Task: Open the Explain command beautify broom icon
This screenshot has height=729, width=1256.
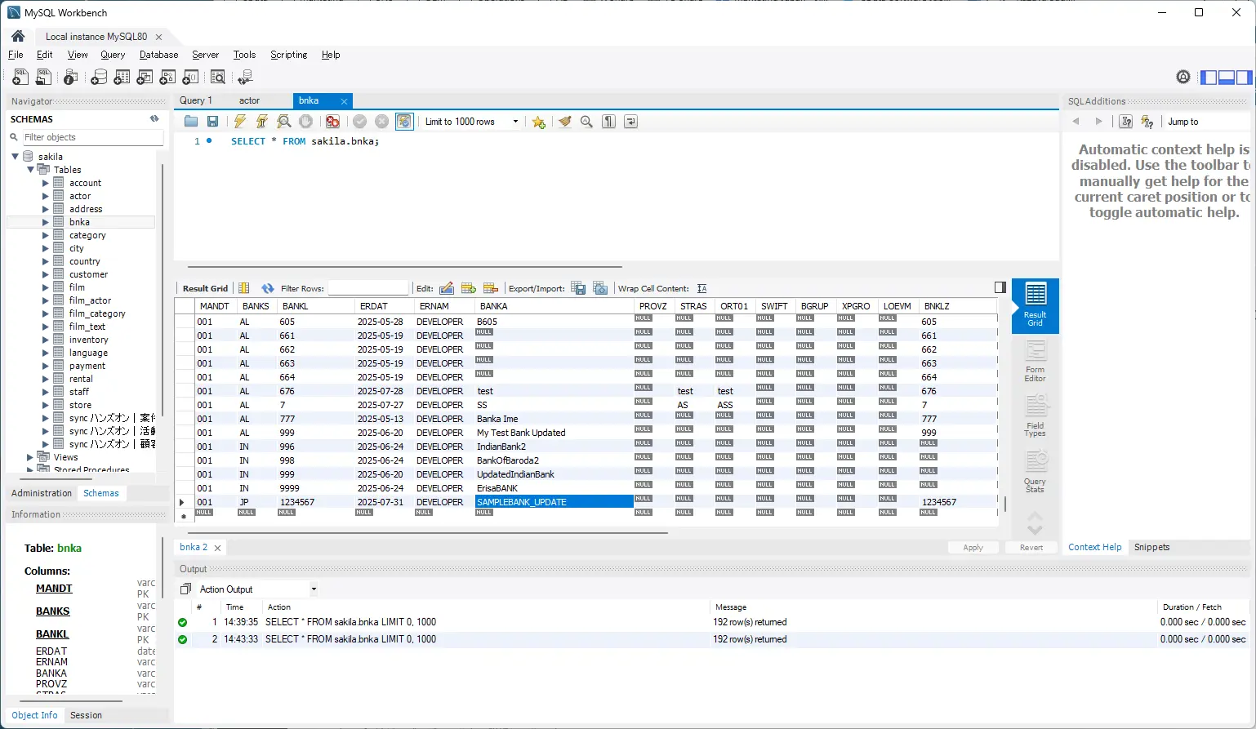Action: [x=564, y=121]
